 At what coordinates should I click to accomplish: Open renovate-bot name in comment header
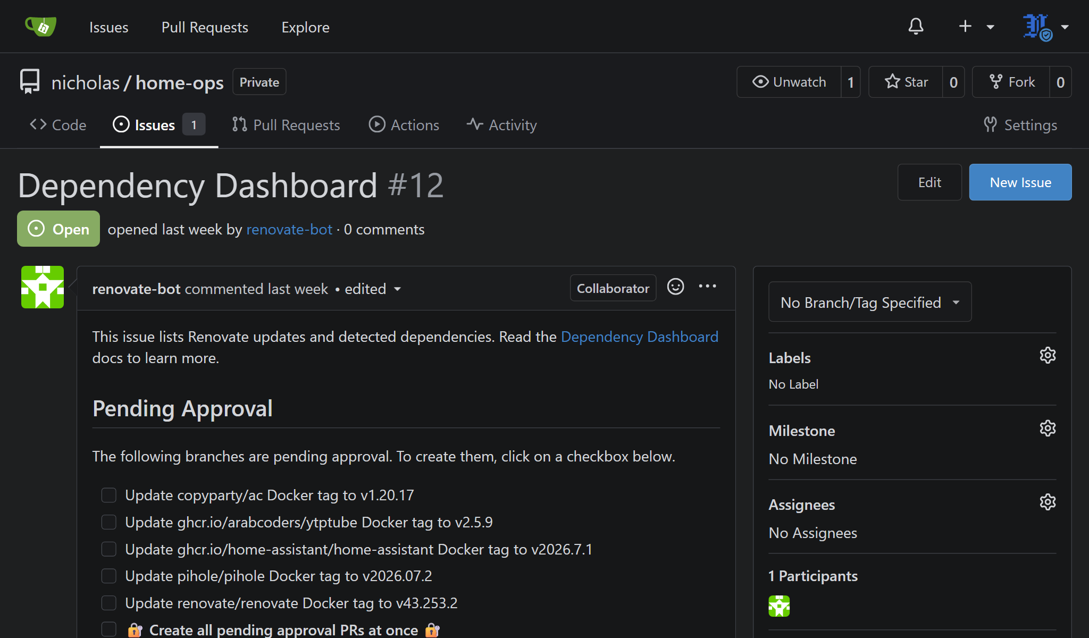[137, 289]
